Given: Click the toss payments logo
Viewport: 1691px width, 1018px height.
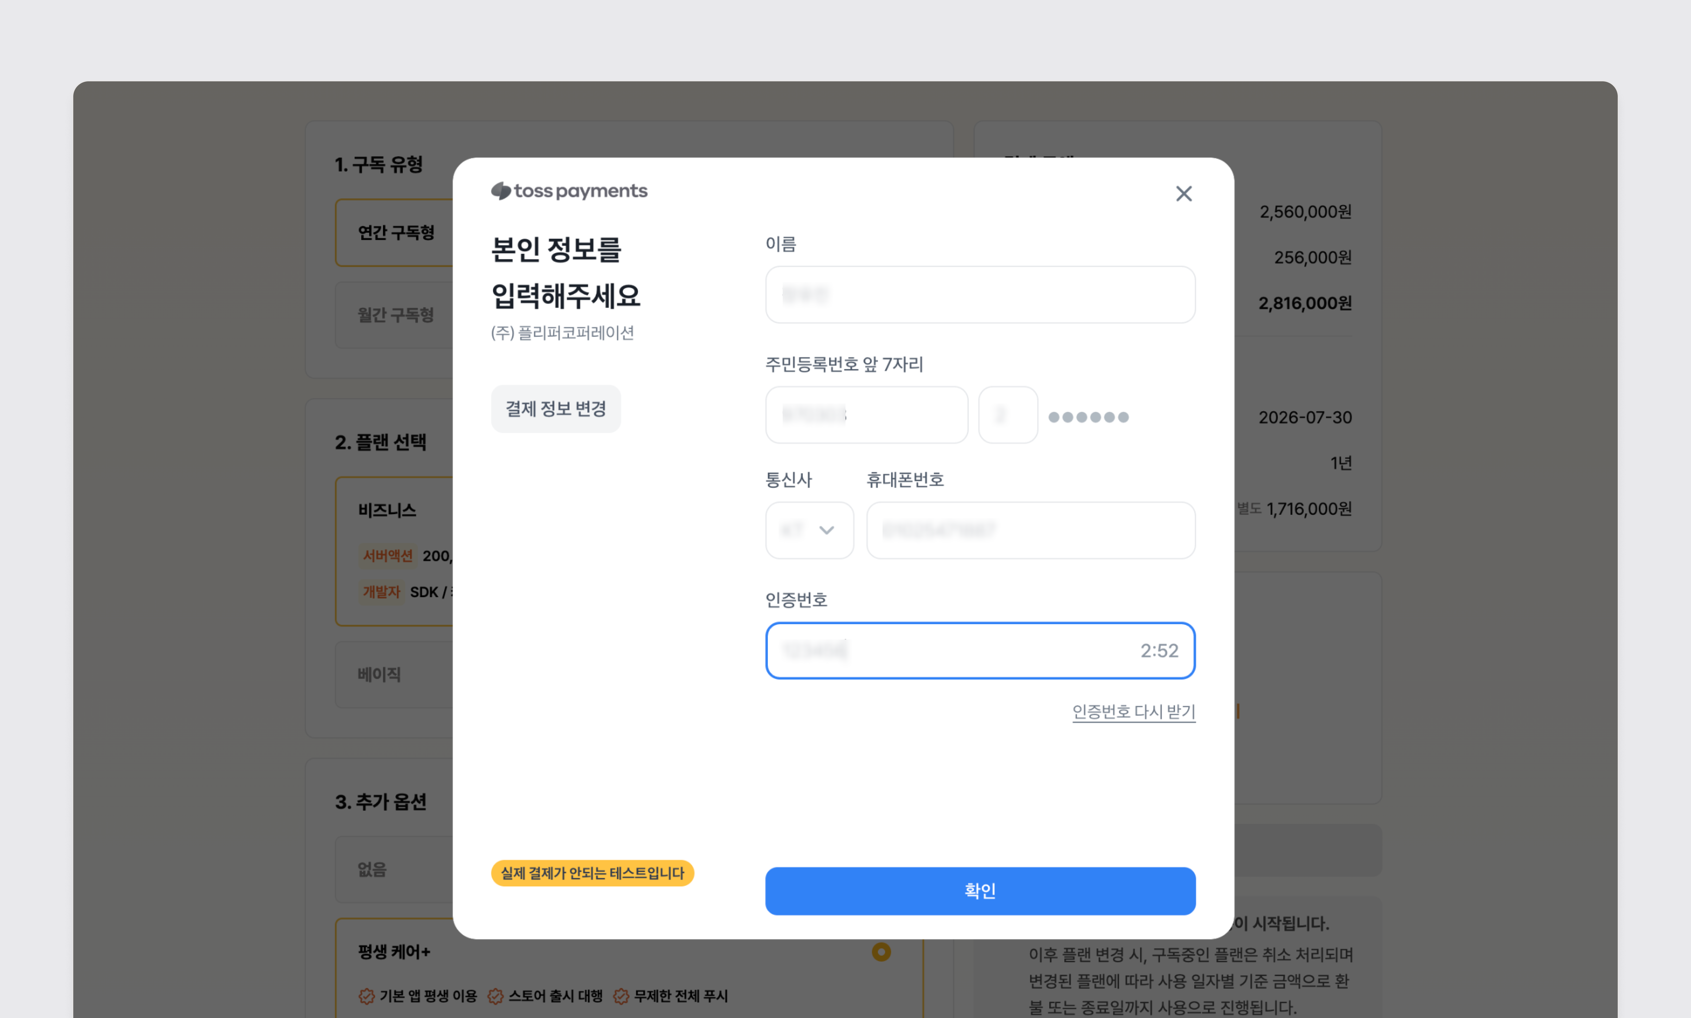Looking at the screenshot, I should (568, 191).
